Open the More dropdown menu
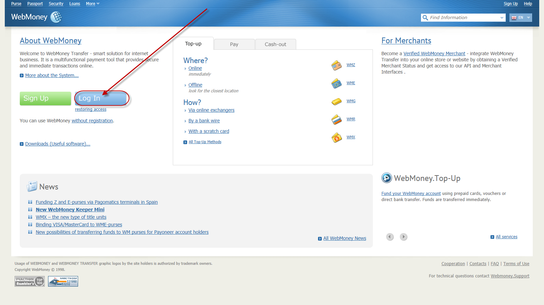This screenshot has width=544, height=305. (93, 4)
